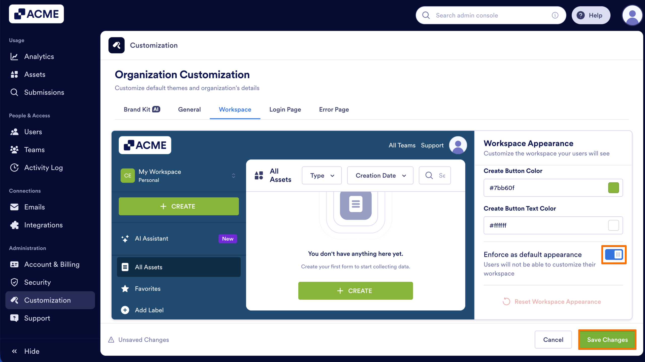Click Reset Workspace Appearance

552,302
